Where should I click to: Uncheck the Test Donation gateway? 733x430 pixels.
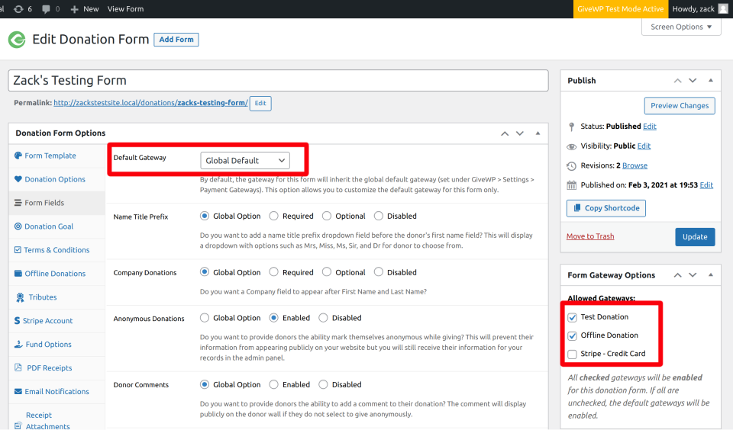tap(572, 317)
